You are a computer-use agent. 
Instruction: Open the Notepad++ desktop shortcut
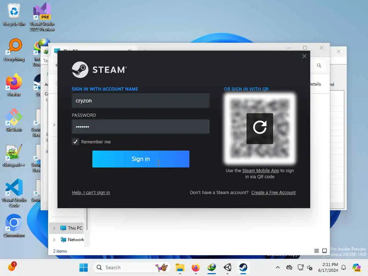(x=14, y=155)
